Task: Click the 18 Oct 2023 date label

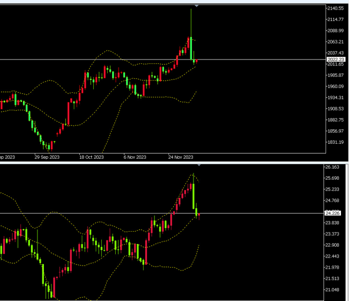Action: pos(91,157)
